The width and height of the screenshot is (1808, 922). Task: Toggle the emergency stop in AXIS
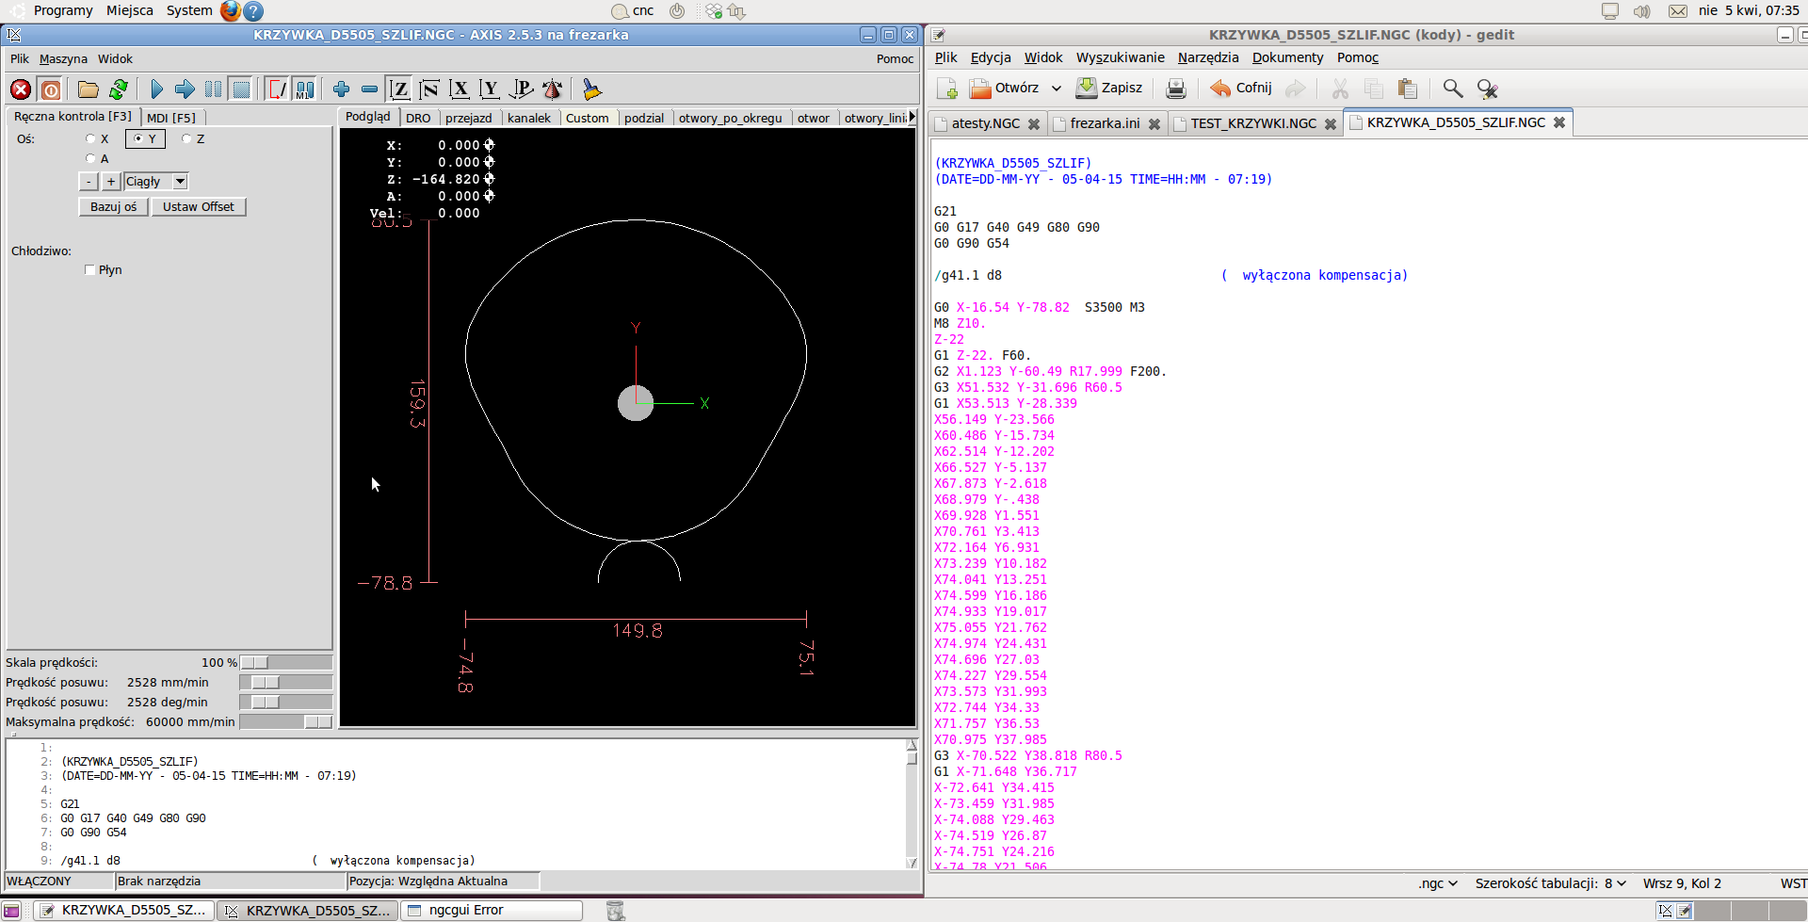21,89
